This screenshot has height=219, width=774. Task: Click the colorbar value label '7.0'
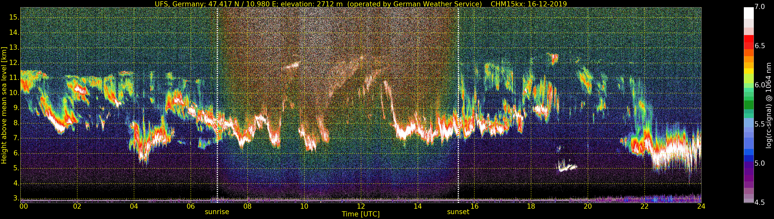[x=760, y=7]
